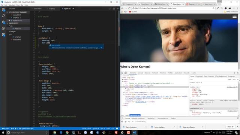Viewport: 240px width, 135px height.
Task: Click the Visual Studio Code taskbar icon
Action: [x=134, y=132]
